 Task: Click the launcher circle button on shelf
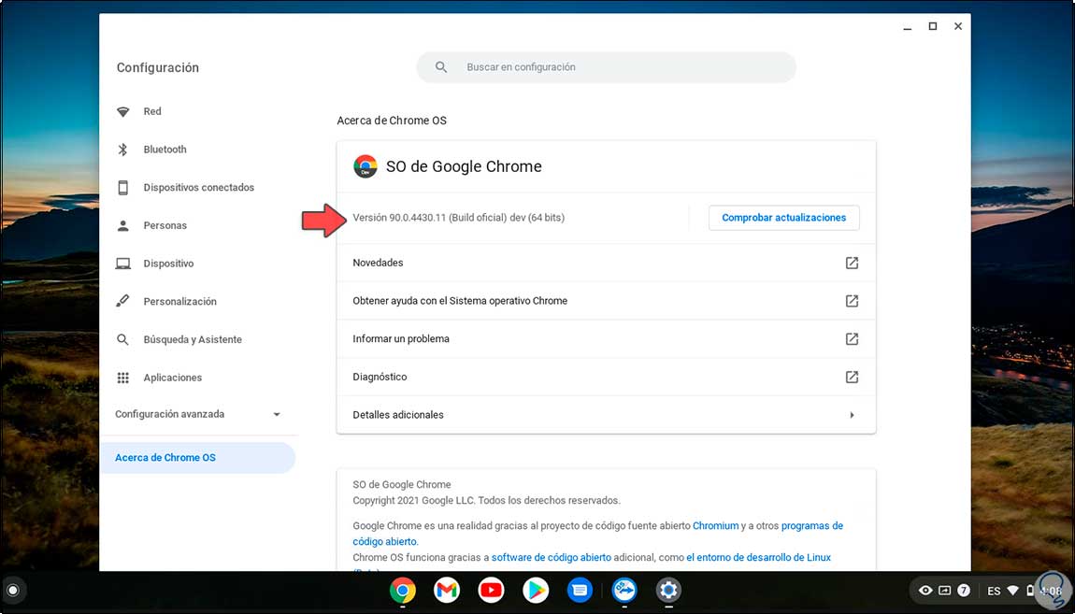point(12,590)
